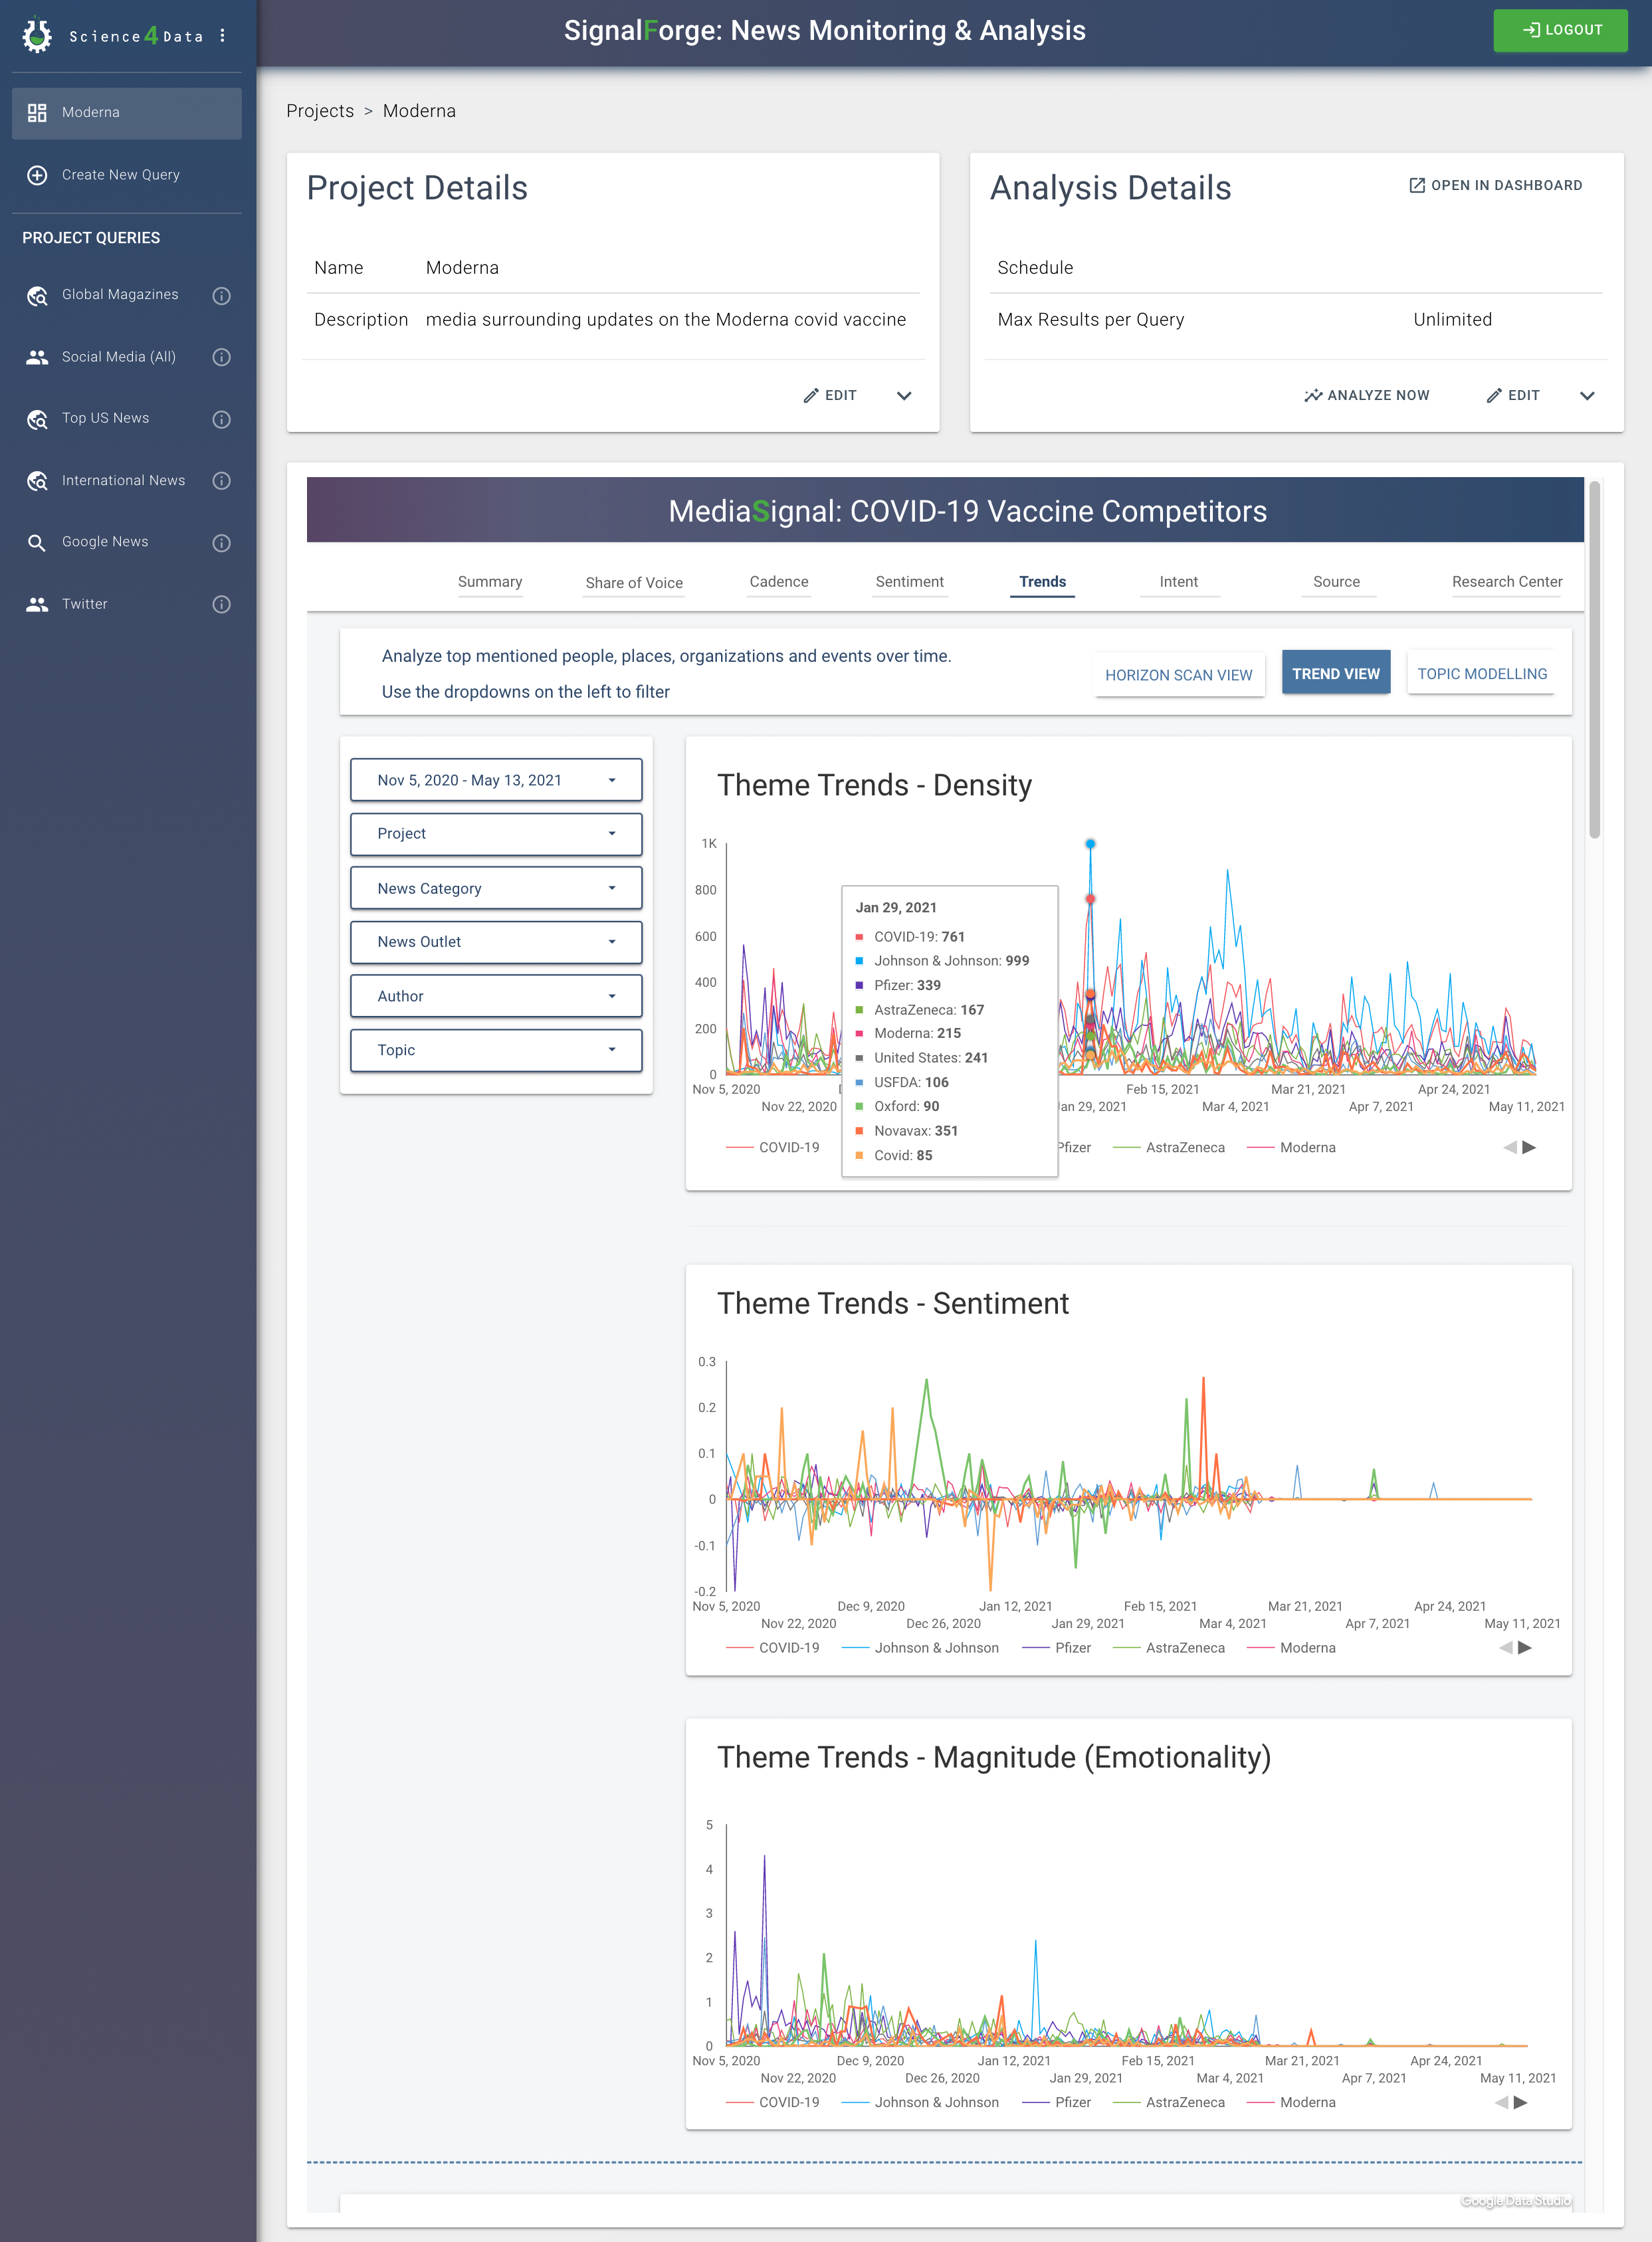1652x2242 pixels.
Task: Go to next legend page in Sentiment chart
Action: 1525,1648
